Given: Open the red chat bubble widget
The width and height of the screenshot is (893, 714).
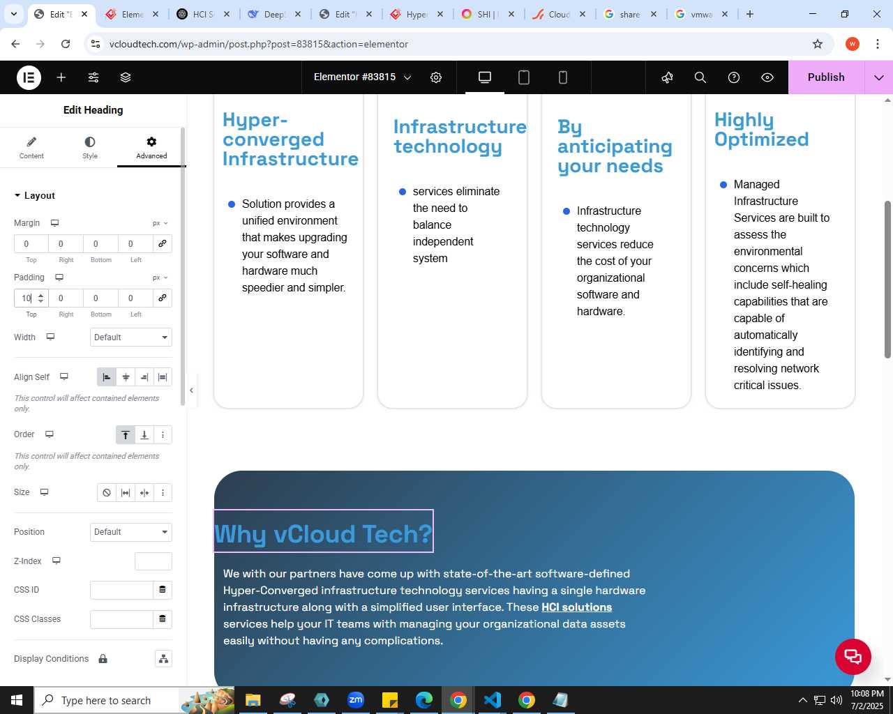Looking at the screenshot, I should [x=853, y=656].
